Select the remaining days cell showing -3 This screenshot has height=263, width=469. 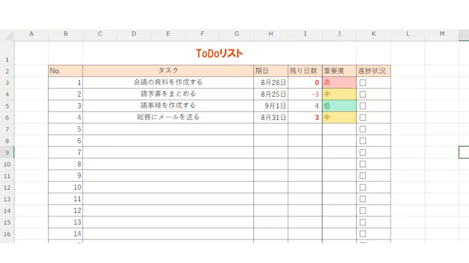pyautogui.click(x=305, y=94)
